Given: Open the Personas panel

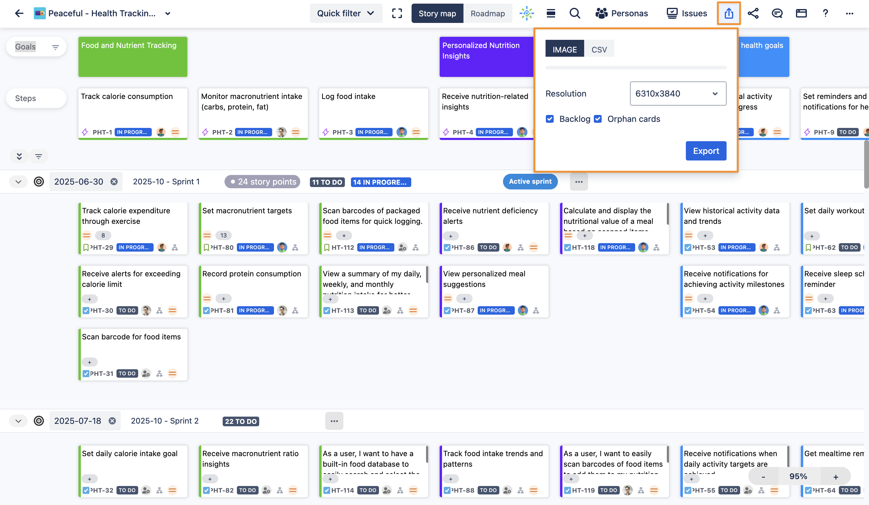Looking at the screenshot, I should [621, 14].
